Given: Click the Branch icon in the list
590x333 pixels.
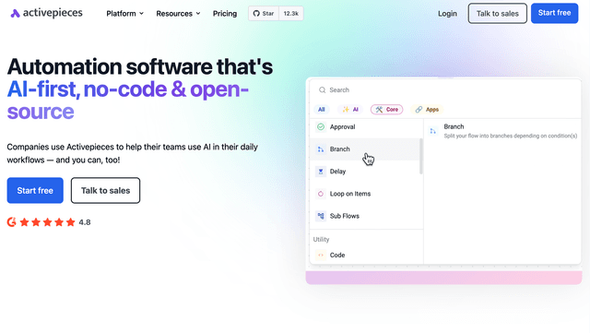Looking at the screenshot, I should point(321,149).
